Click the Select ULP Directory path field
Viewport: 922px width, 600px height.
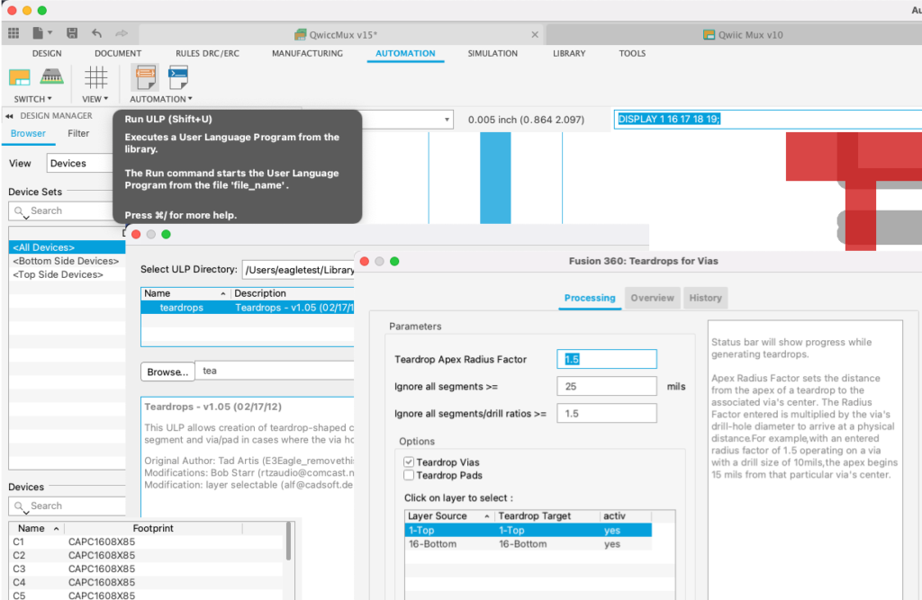(298, 270)
